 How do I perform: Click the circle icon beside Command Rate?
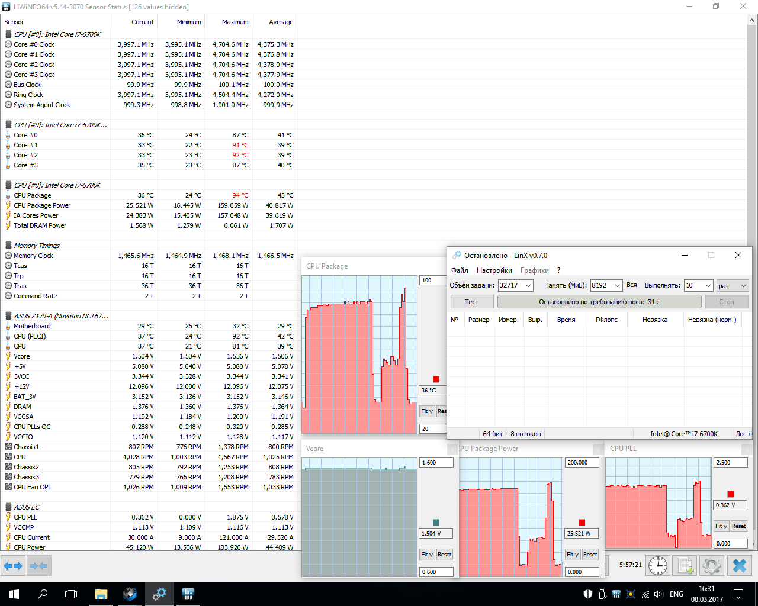8,296
